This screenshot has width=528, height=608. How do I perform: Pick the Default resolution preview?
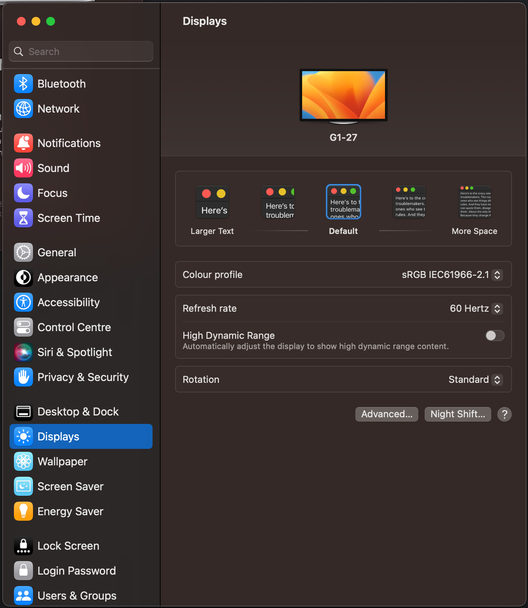point(344,202)
